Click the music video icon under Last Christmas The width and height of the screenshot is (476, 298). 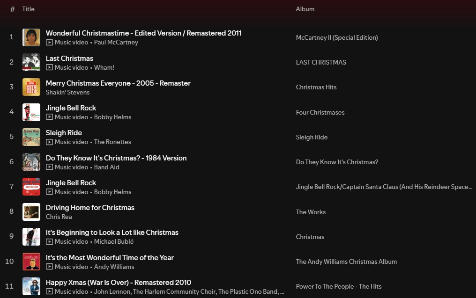49,67
